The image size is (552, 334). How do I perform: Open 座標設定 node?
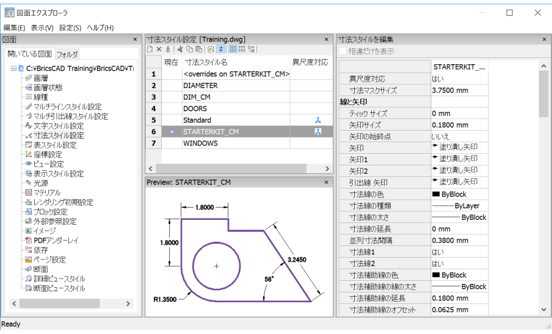click(48, 154)
